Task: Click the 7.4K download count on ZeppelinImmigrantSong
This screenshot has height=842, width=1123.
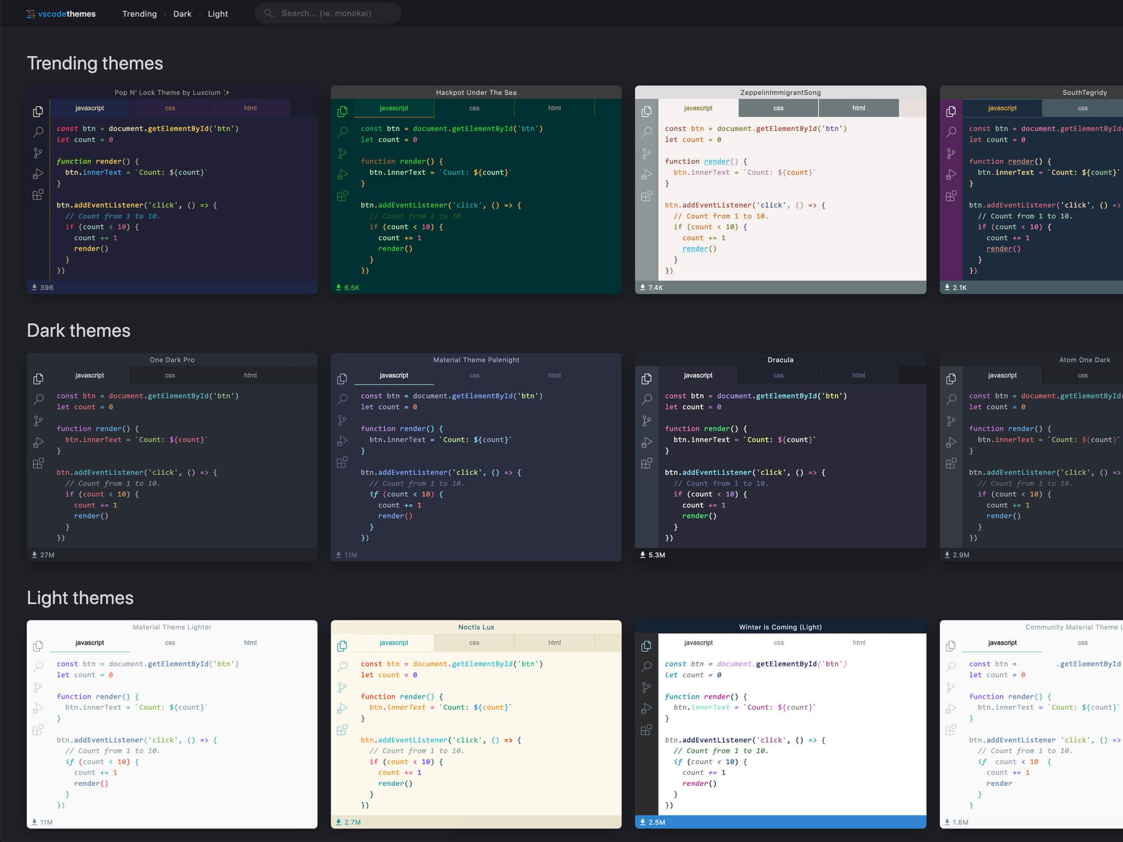Action: 655,287
